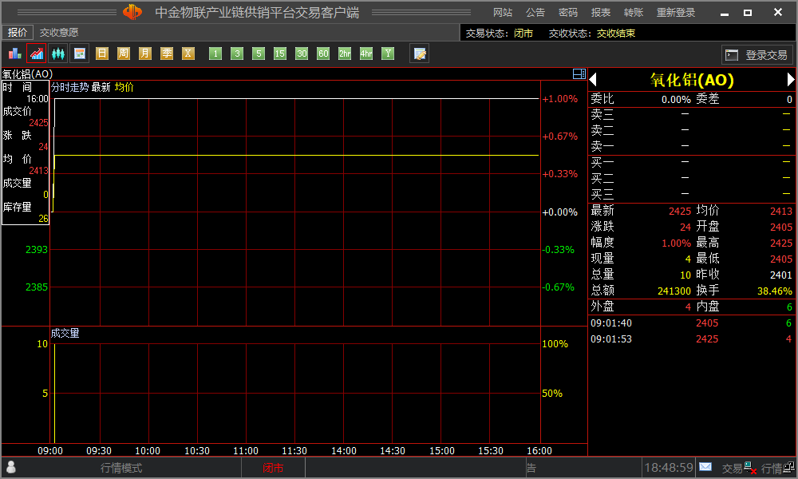798x479 pixels.
Task: Click the 行情模式 status button
Action: pos(121,468)
